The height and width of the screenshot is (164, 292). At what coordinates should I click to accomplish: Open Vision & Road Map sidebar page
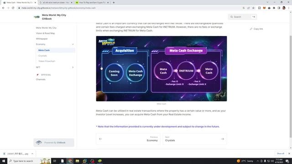click(45, 33)
